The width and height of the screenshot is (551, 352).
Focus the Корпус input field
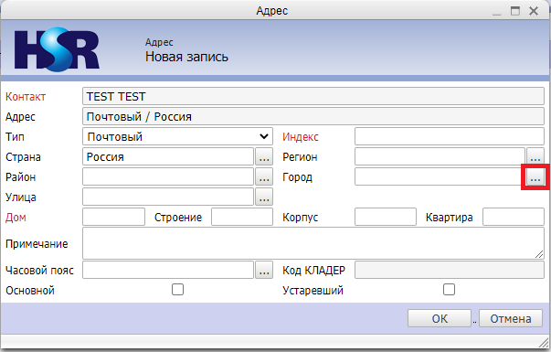tap(385, 217)
